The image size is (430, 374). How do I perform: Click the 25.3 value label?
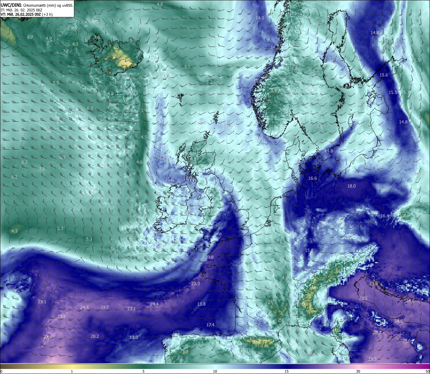372,359
